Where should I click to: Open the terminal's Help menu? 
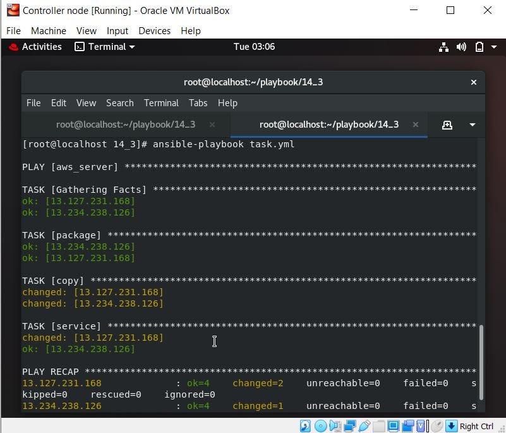pyautogui.click(x=227, y=103)
